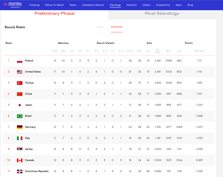Click the Dominican Republic flag icon
The width and height of the screenshot is (223, 177).
[20, 171]
